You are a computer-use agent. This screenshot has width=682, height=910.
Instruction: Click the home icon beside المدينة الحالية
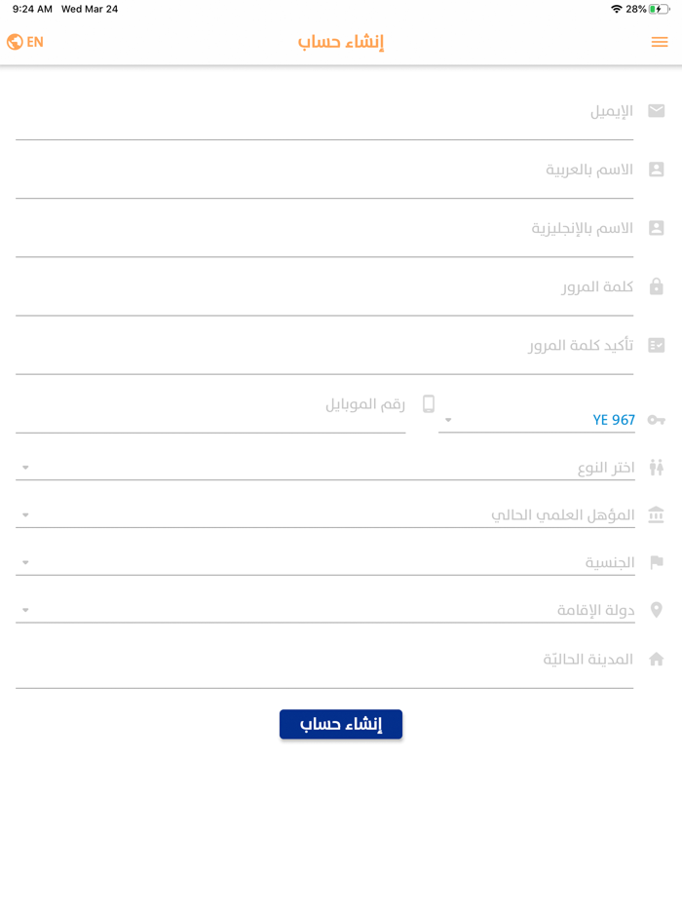pyautogui.click(x=657, y=659)
